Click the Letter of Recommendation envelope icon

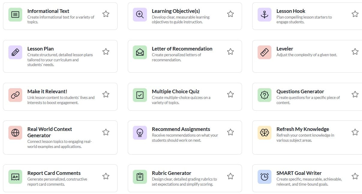pyautogui.click(x=140, y=52)
